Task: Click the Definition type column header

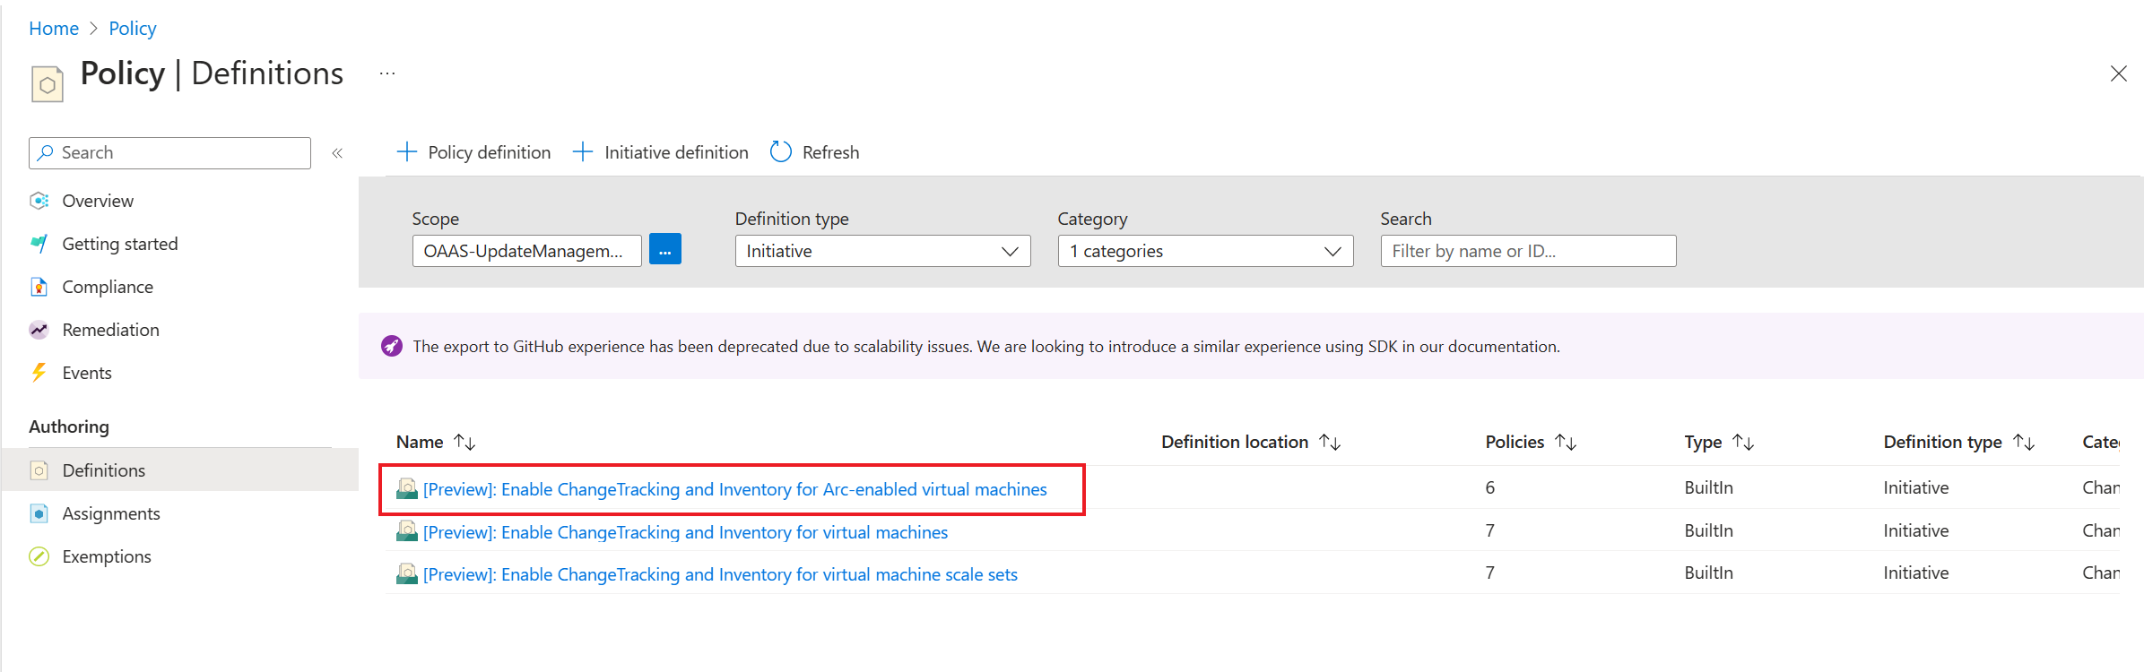Action: click(x=1942, y=443)
